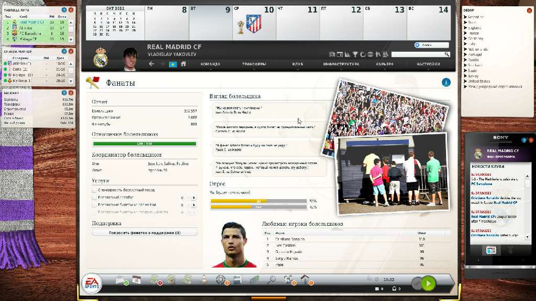Click inside the header search field
This screenshot has height=301, width=536.
tap(417, 54)
